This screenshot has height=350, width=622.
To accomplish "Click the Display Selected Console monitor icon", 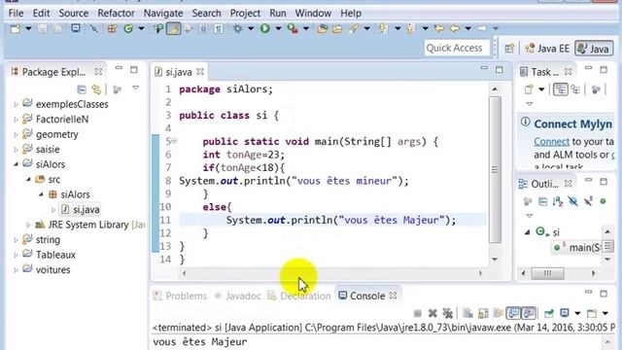I will coord(565,313).
